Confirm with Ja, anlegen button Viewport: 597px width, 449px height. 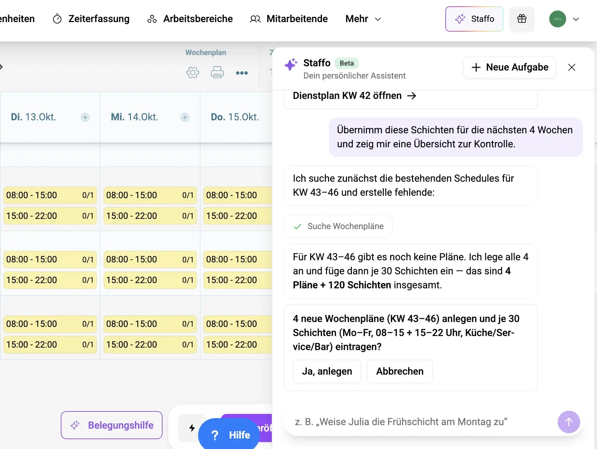[327, 371]
